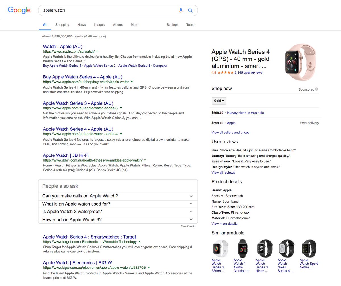Select the Apple Watch 1 42mm Aluminum thumbnail
Image resolution: width=341 pixels, height=286 pixels.
coord(243,249)
